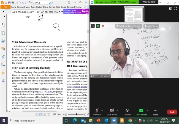The width and height of the screenshot is (179, 124).
Task: Click the PDF vertical scrollbar
Action: [x=88, y=32]
